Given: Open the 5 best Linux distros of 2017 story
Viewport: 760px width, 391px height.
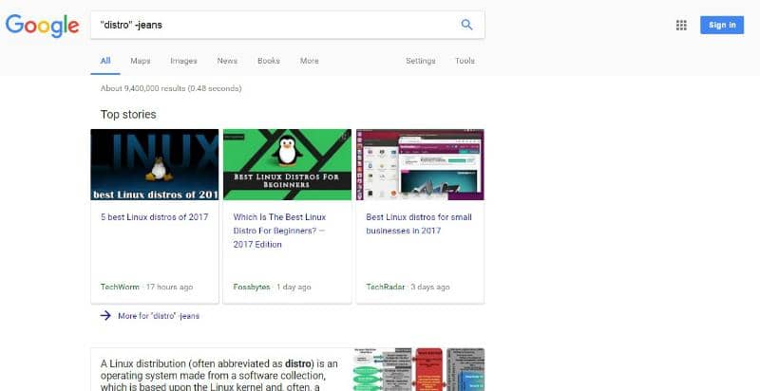Looking at the screenshot, I should tap(154, 217).
